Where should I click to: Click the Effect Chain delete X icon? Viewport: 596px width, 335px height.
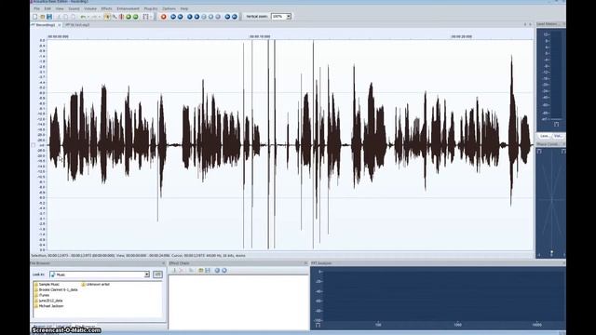(x=182, y=271)
